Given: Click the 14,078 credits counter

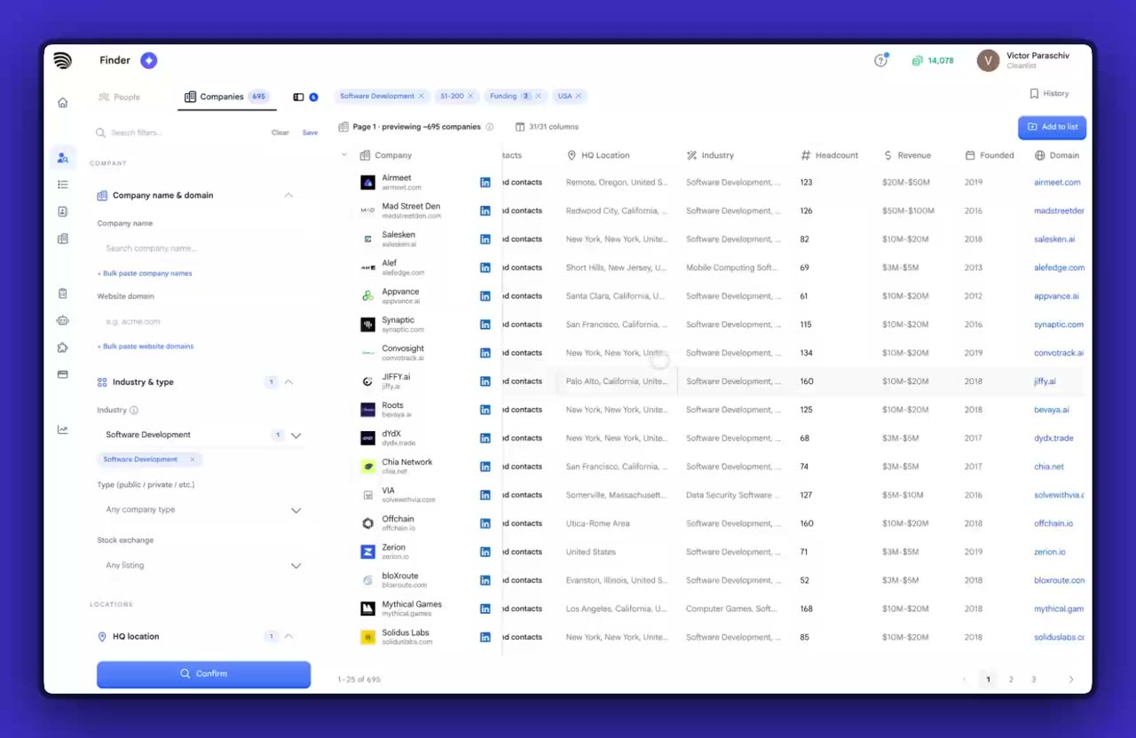Looking at the screenshot, I should coord(933,60).
